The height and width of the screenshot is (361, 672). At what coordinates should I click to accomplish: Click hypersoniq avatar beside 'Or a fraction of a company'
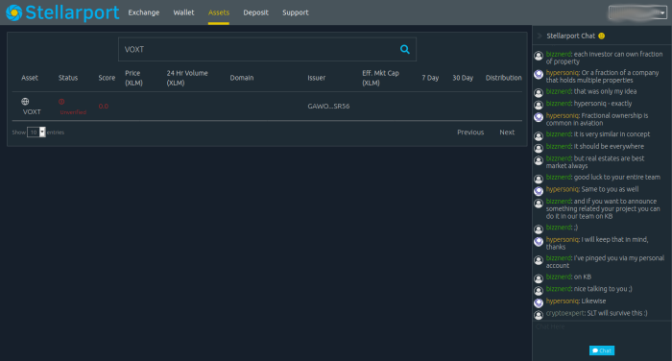pyautogui.click(x=539, y=75)
